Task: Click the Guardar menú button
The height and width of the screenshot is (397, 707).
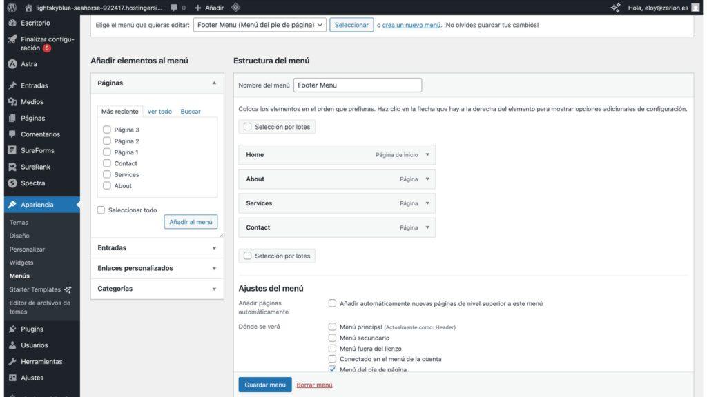Action: click(x=265, y=385)
